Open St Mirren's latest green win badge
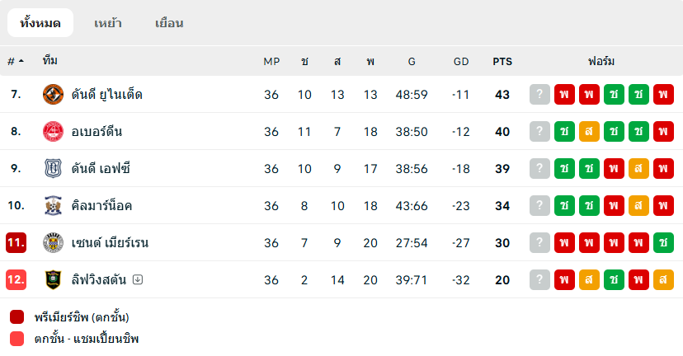 tap(663, 242)
